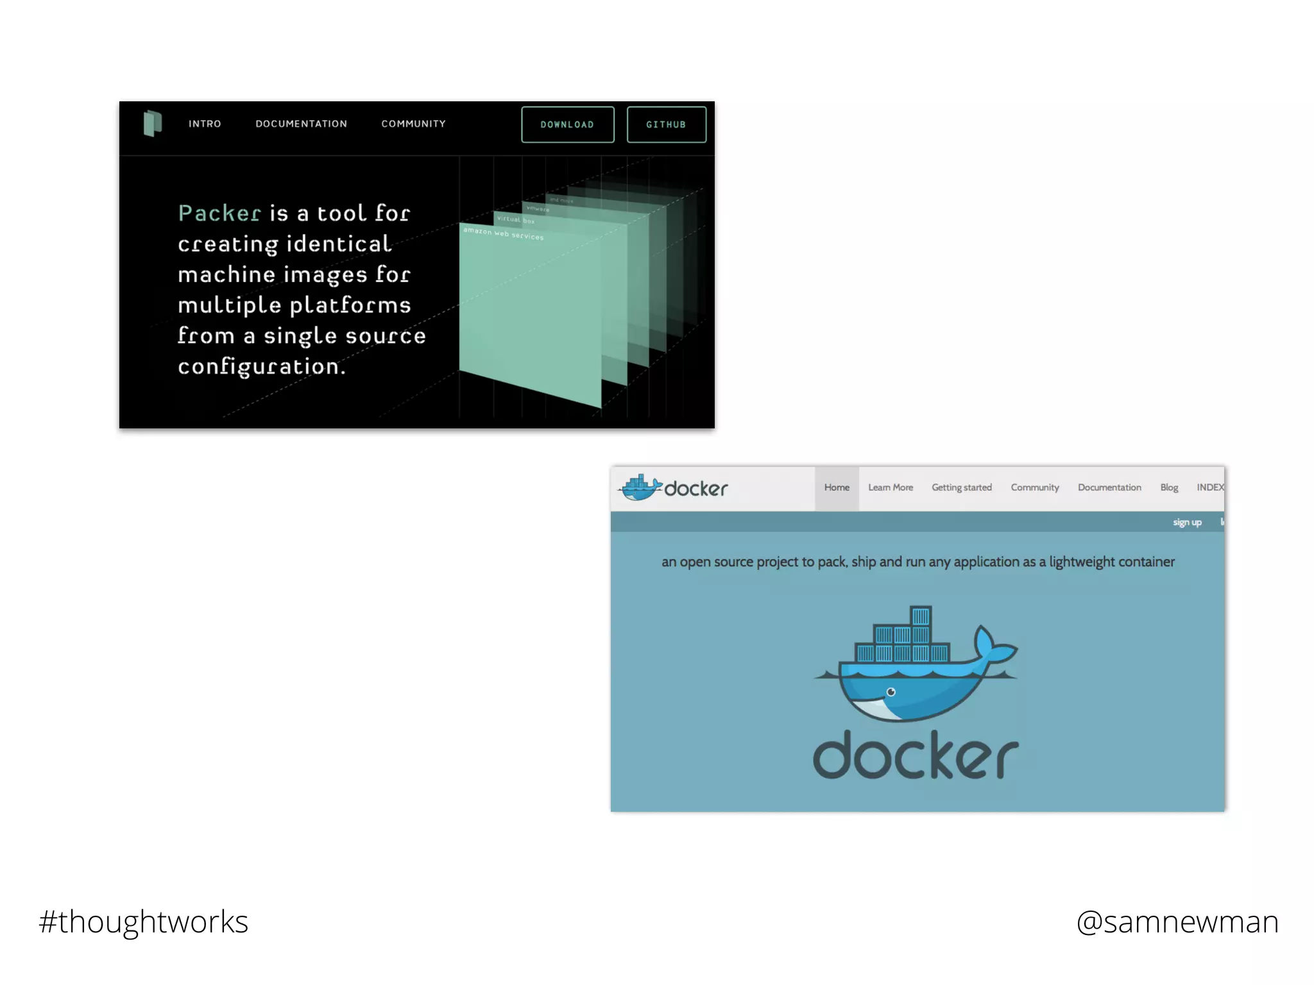
Task: Open Docker's Documentation tab
Action: click(1109, 488)
